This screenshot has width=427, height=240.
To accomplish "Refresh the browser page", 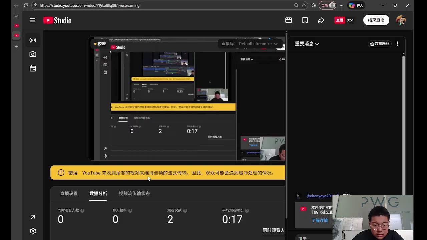I will point(26,5).
